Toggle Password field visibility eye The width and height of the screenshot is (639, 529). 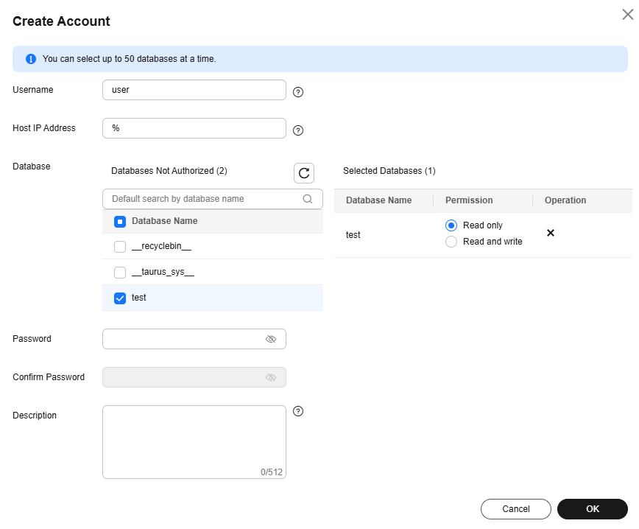pyautogui.click(x=271, y=339)
